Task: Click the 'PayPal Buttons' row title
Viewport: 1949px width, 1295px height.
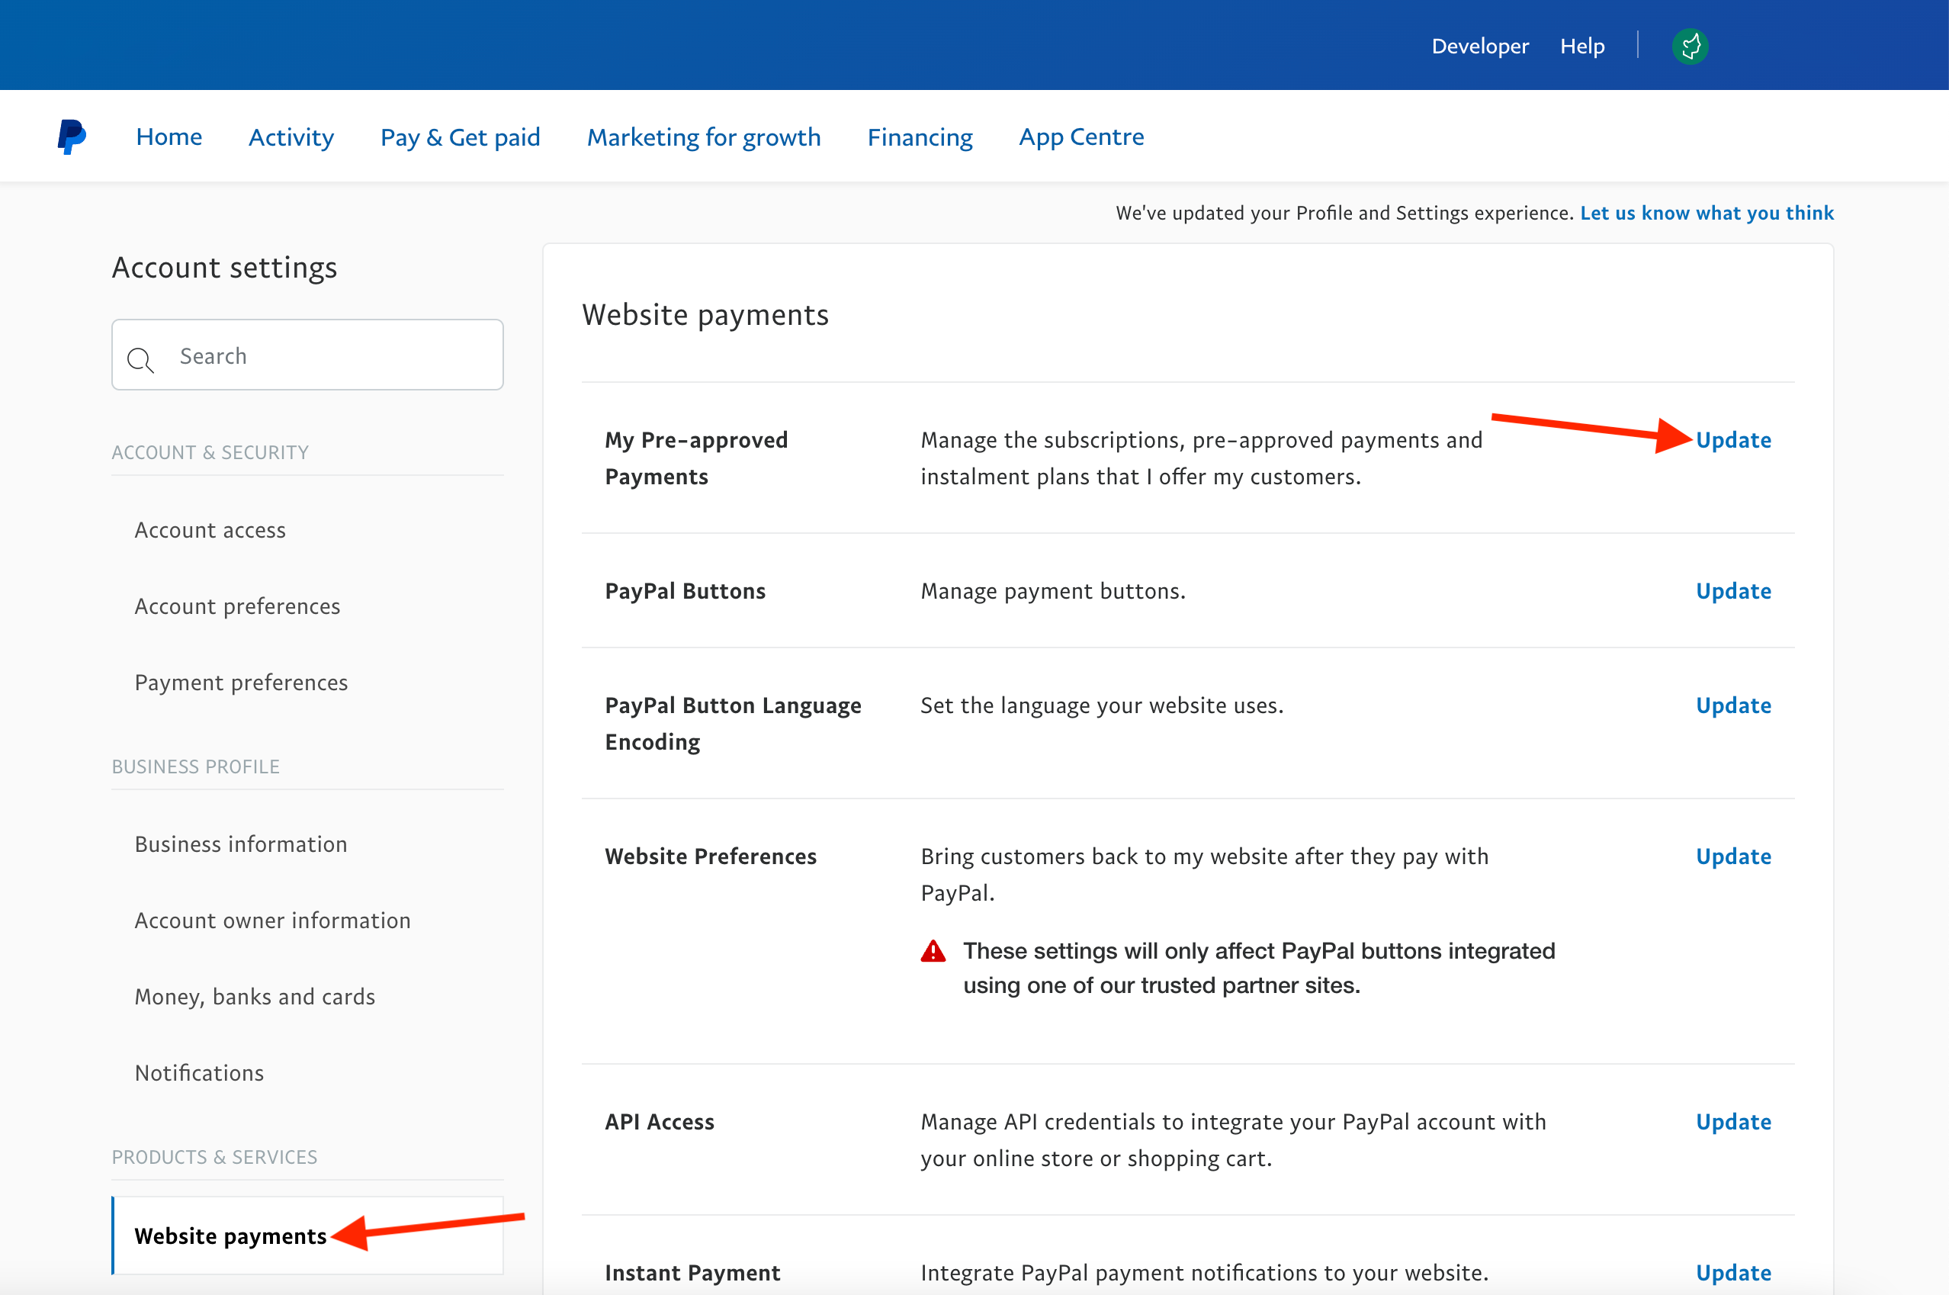Action: click(x=686, y=591)
